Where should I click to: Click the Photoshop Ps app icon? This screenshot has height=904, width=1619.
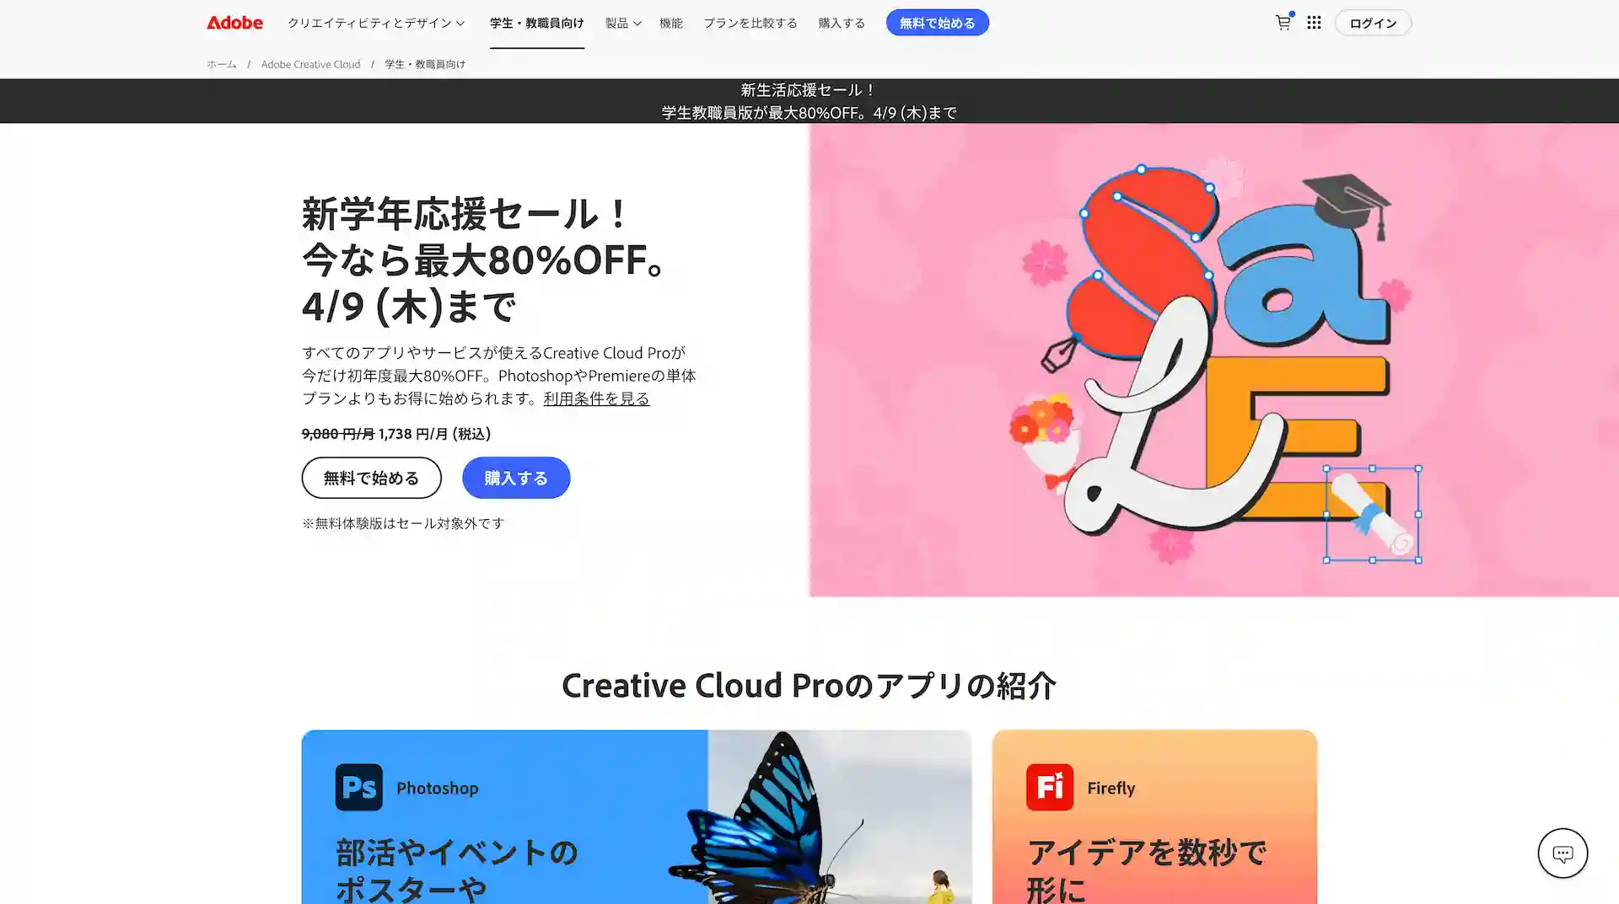point(358,787)
